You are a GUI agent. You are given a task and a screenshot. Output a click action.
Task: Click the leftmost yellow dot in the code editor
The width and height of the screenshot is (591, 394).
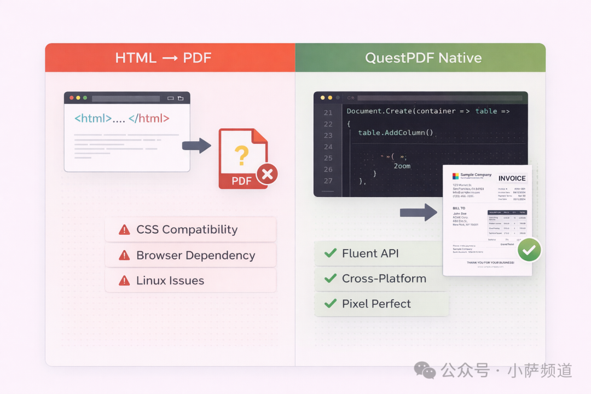(x=323, y=97)
